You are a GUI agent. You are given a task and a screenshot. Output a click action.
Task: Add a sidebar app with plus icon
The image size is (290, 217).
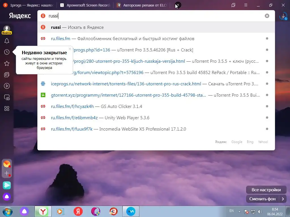point(7,173)
